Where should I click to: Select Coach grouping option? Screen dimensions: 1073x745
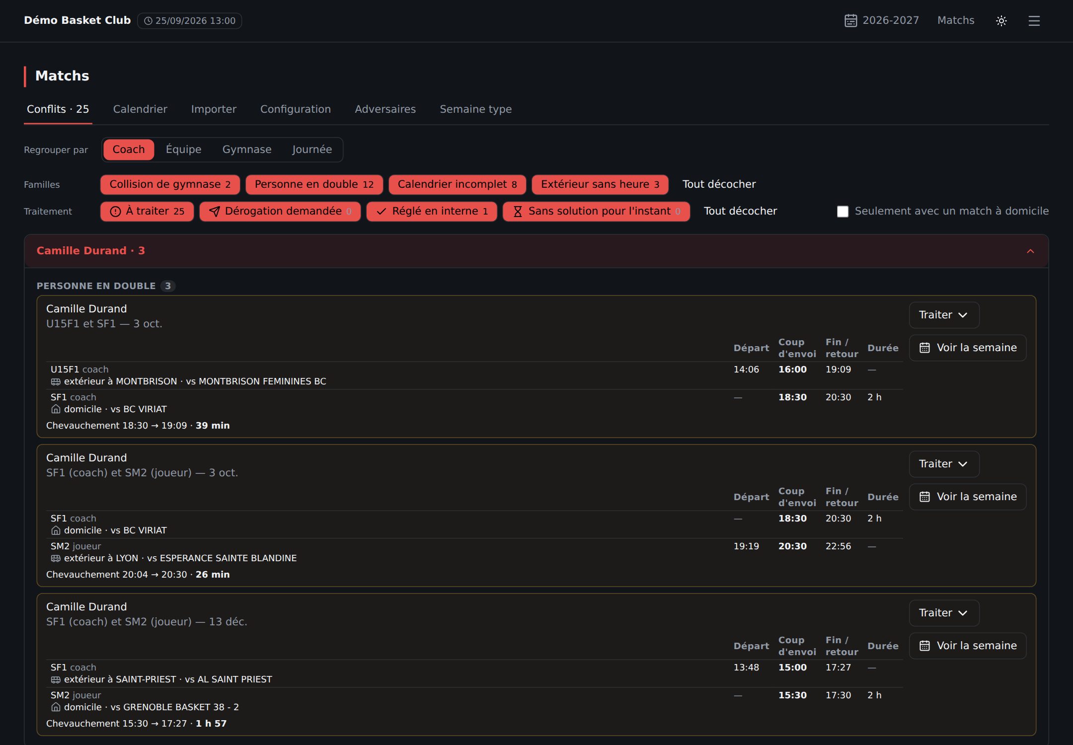[129, 149]
